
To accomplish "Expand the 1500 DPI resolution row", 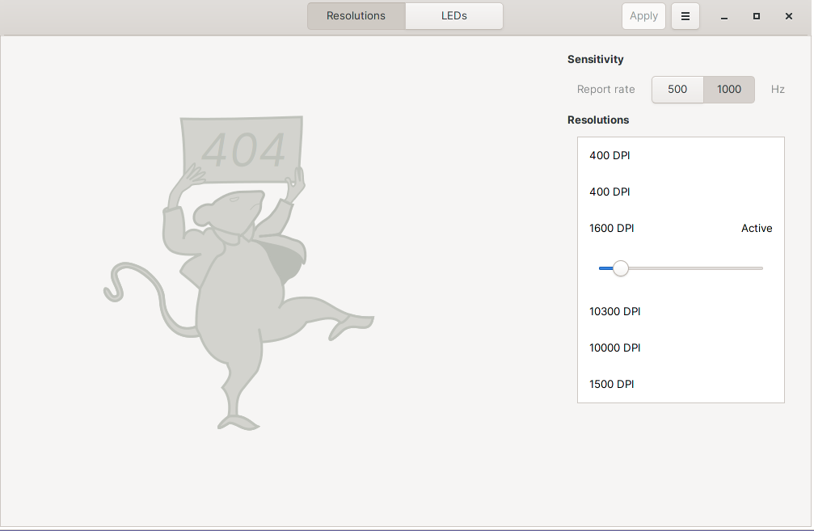I will [681, 384].
